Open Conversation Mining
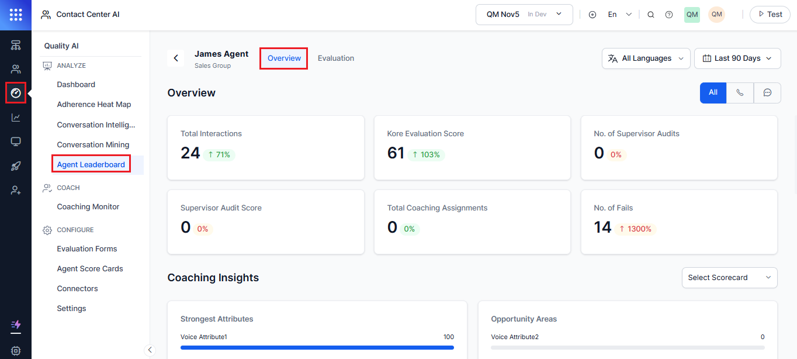Image resolution: width=797 pixels, height=359 pixels. tap(93, 145)
